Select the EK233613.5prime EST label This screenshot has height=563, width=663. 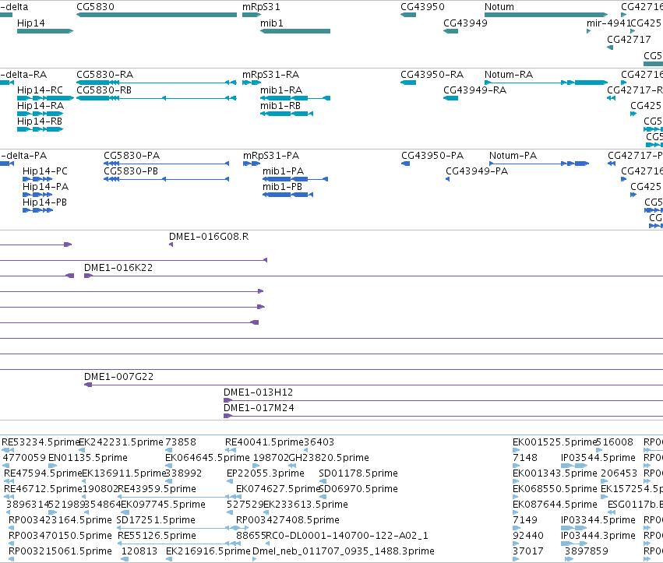305,505
